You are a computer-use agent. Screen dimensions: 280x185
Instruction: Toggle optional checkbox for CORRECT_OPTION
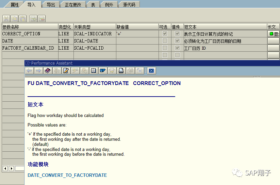(x=165, y=34)
